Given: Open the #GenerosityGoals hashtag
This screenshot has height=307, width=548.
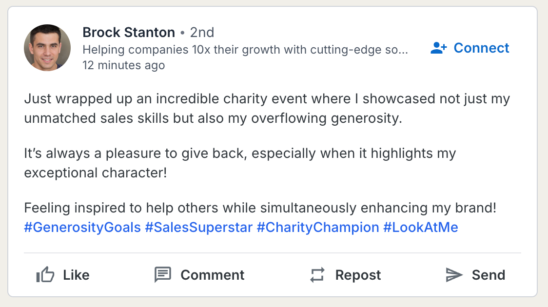Looking at the screenshot, I should click(x=82, y=228).
